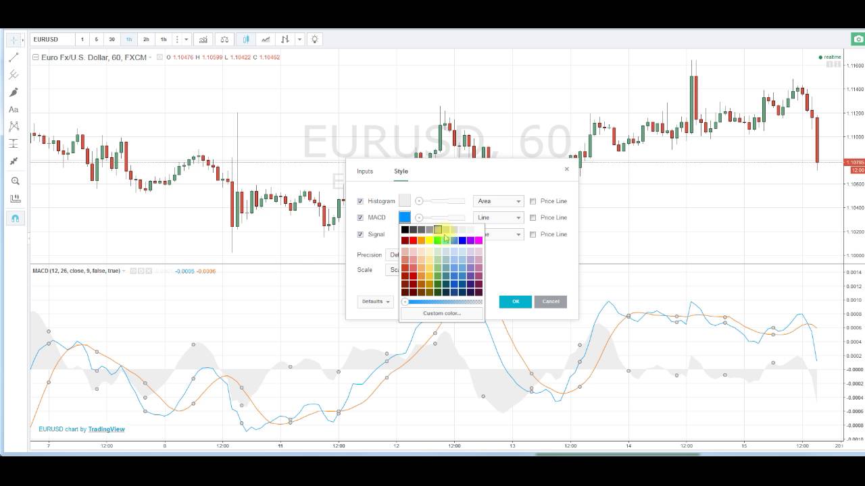Expand the chart style options arrow
The height and width of the screenshot is (486, 865).
click(299, 39)
